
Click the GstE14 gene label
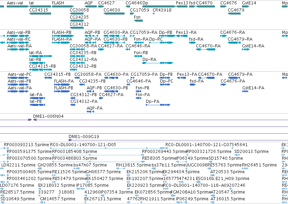(249, 3)
